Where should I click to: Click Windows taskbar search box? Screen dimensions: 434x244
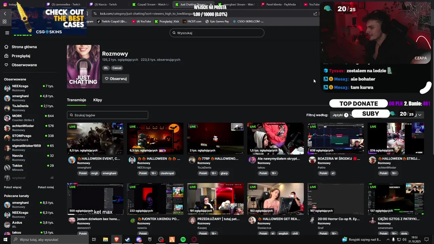click(50, 240)
